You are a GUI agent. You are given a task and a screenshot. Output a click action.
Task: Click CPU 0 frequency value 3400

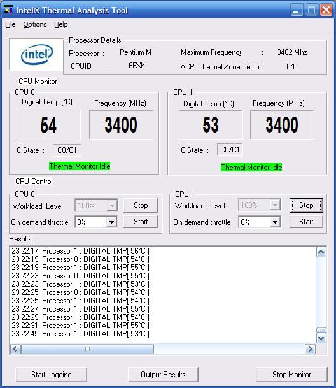pos(121,125)
